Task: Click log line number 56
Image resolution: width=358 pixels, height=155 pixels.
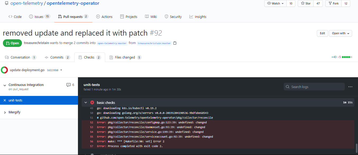Action: 91,142
